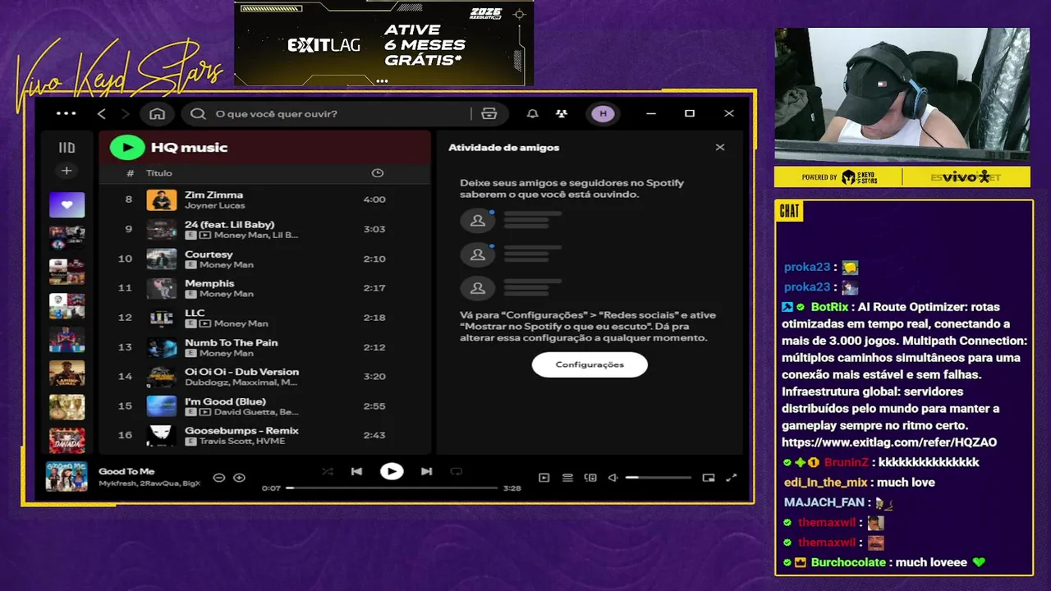Open the Browse icon in the search bar
Screen dimensions: 1051x591
point(489,114)
